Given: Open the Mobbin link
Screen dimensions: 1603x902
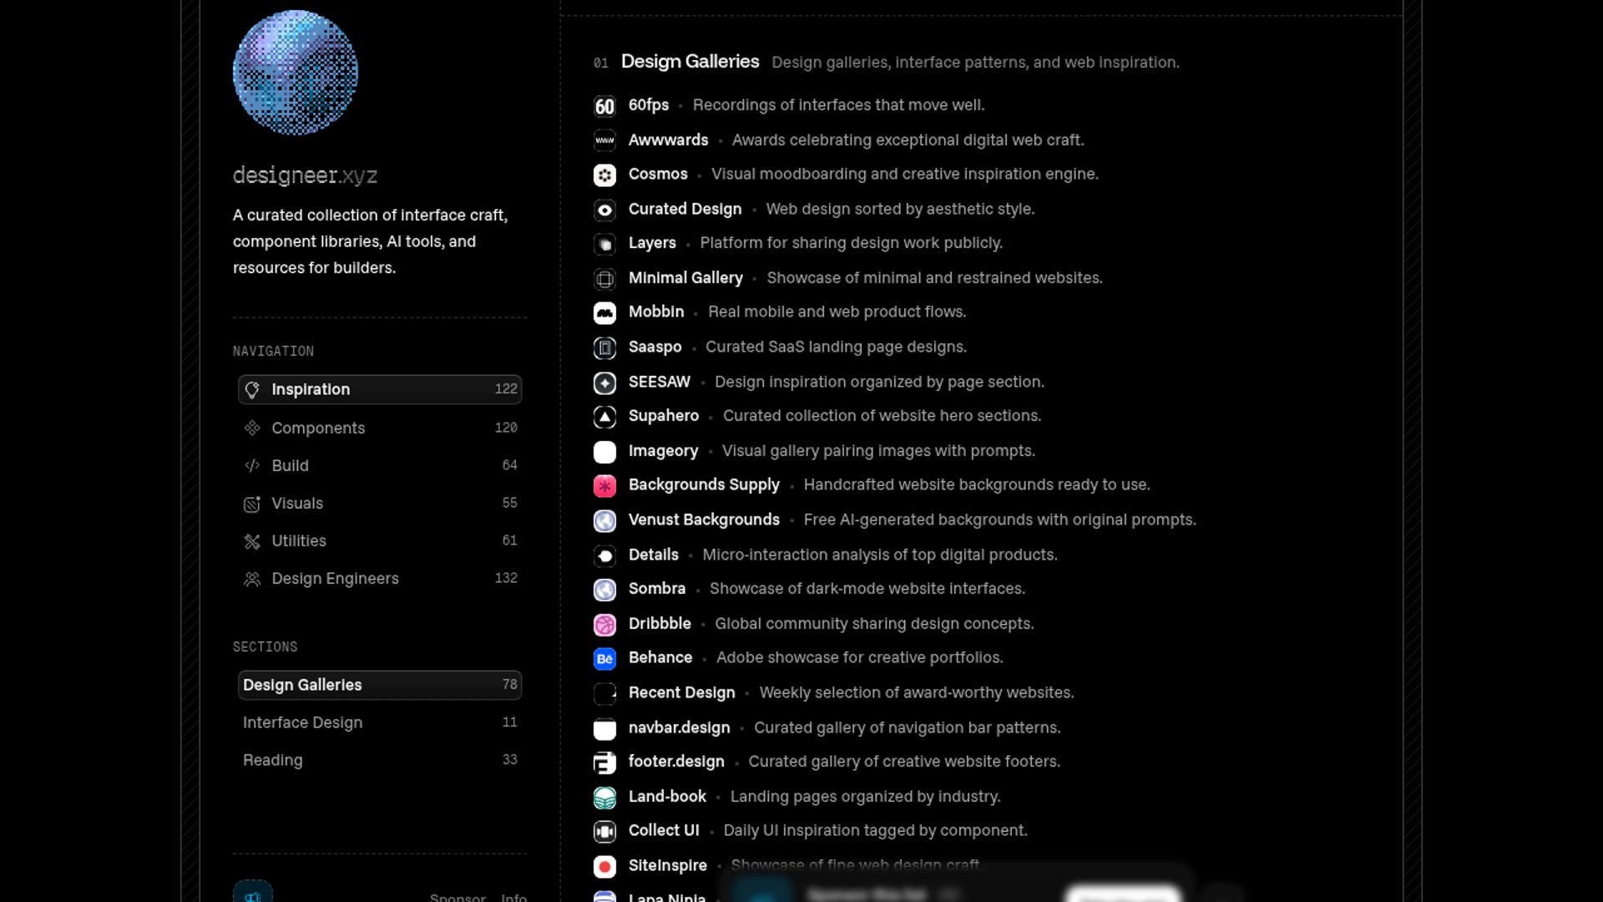Looking at the screenshot, I should [656, 312].
